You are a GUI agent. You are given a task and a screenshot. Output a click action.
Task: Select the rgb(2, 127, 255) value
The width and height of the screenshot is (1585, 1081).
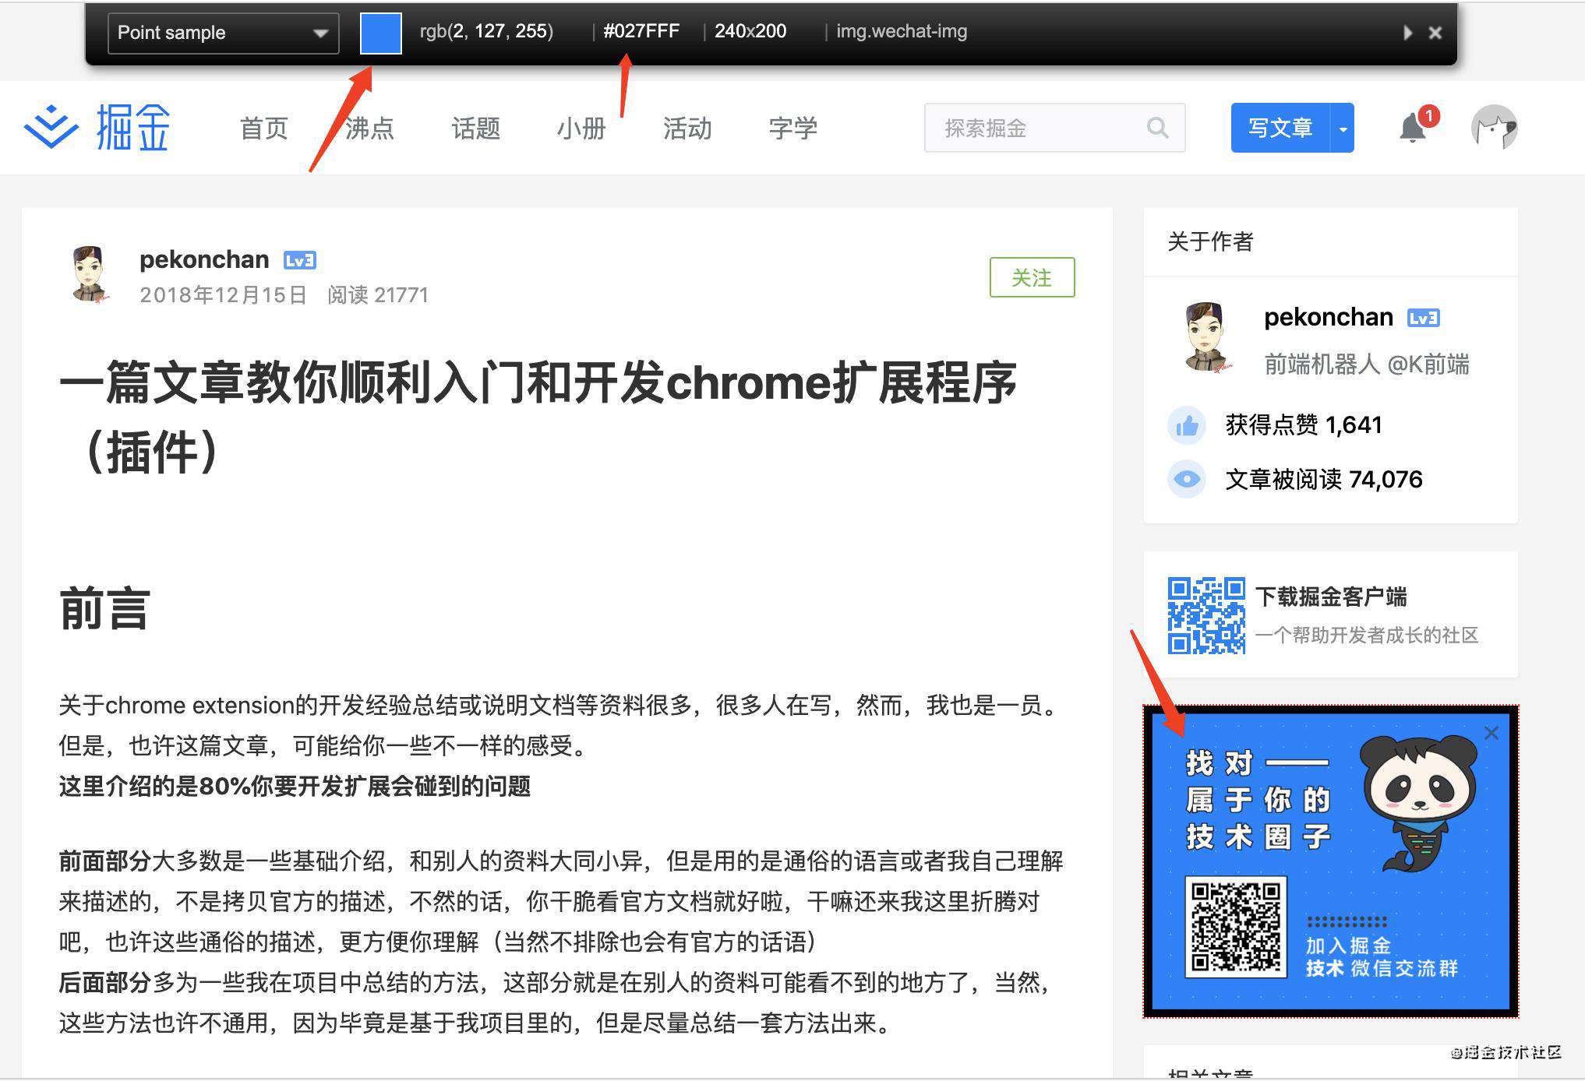tap(486, 32)
